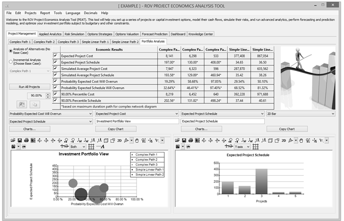Click export-to-Excel icon below the 90.00% field
The width and height of the screenshot is (344, 221).
[22, 105]
